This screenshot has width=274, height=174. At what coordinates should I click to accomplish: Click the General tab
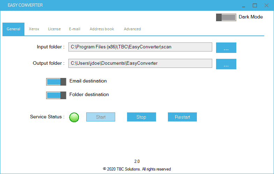(13, 29)
